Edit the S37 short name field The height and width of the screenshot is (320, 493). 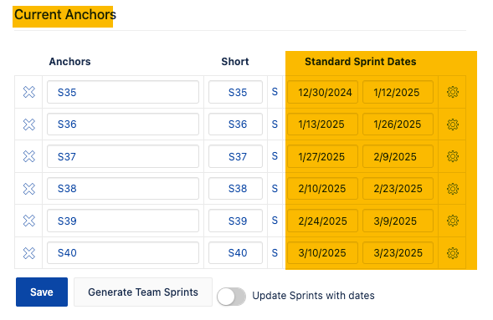tap(235, 156)
